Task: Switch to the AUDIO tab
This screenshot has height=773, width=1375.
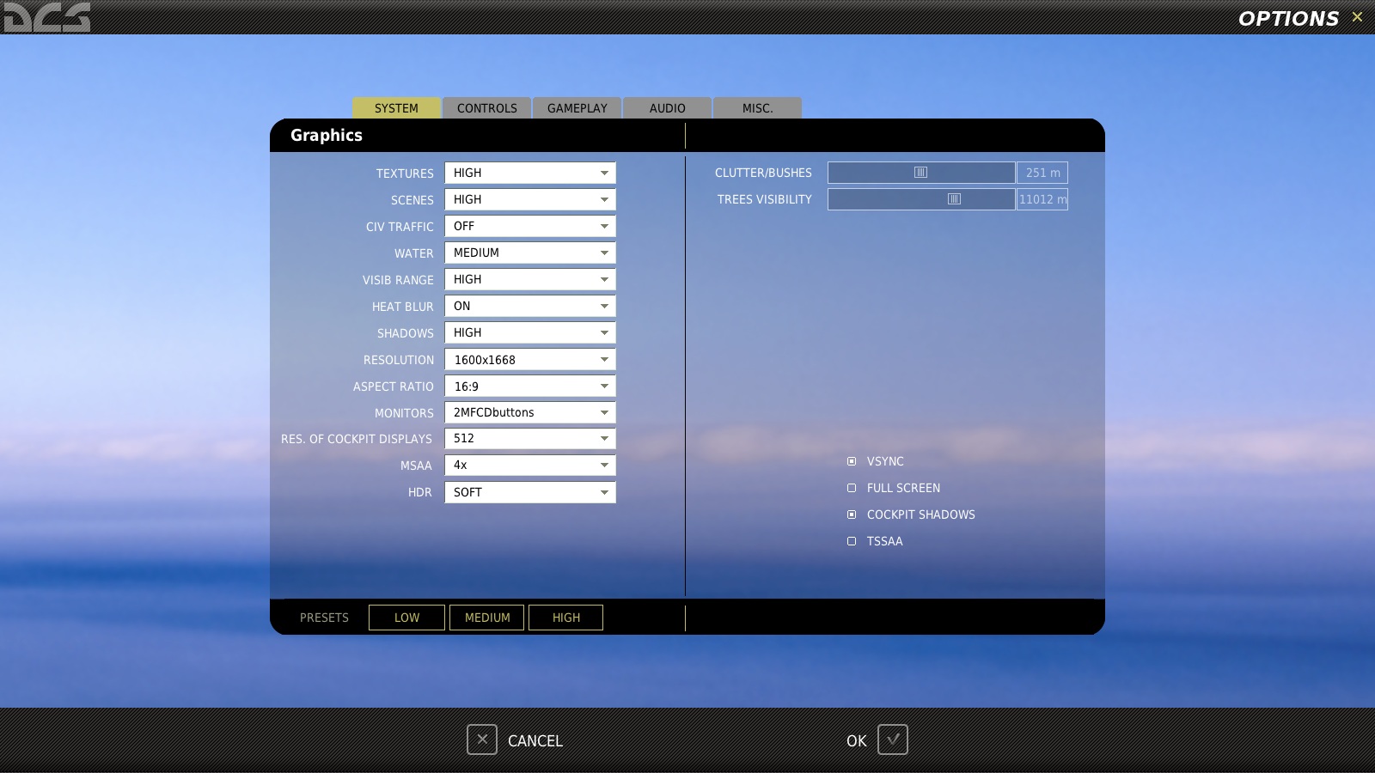Action: (x=668, y=108)
